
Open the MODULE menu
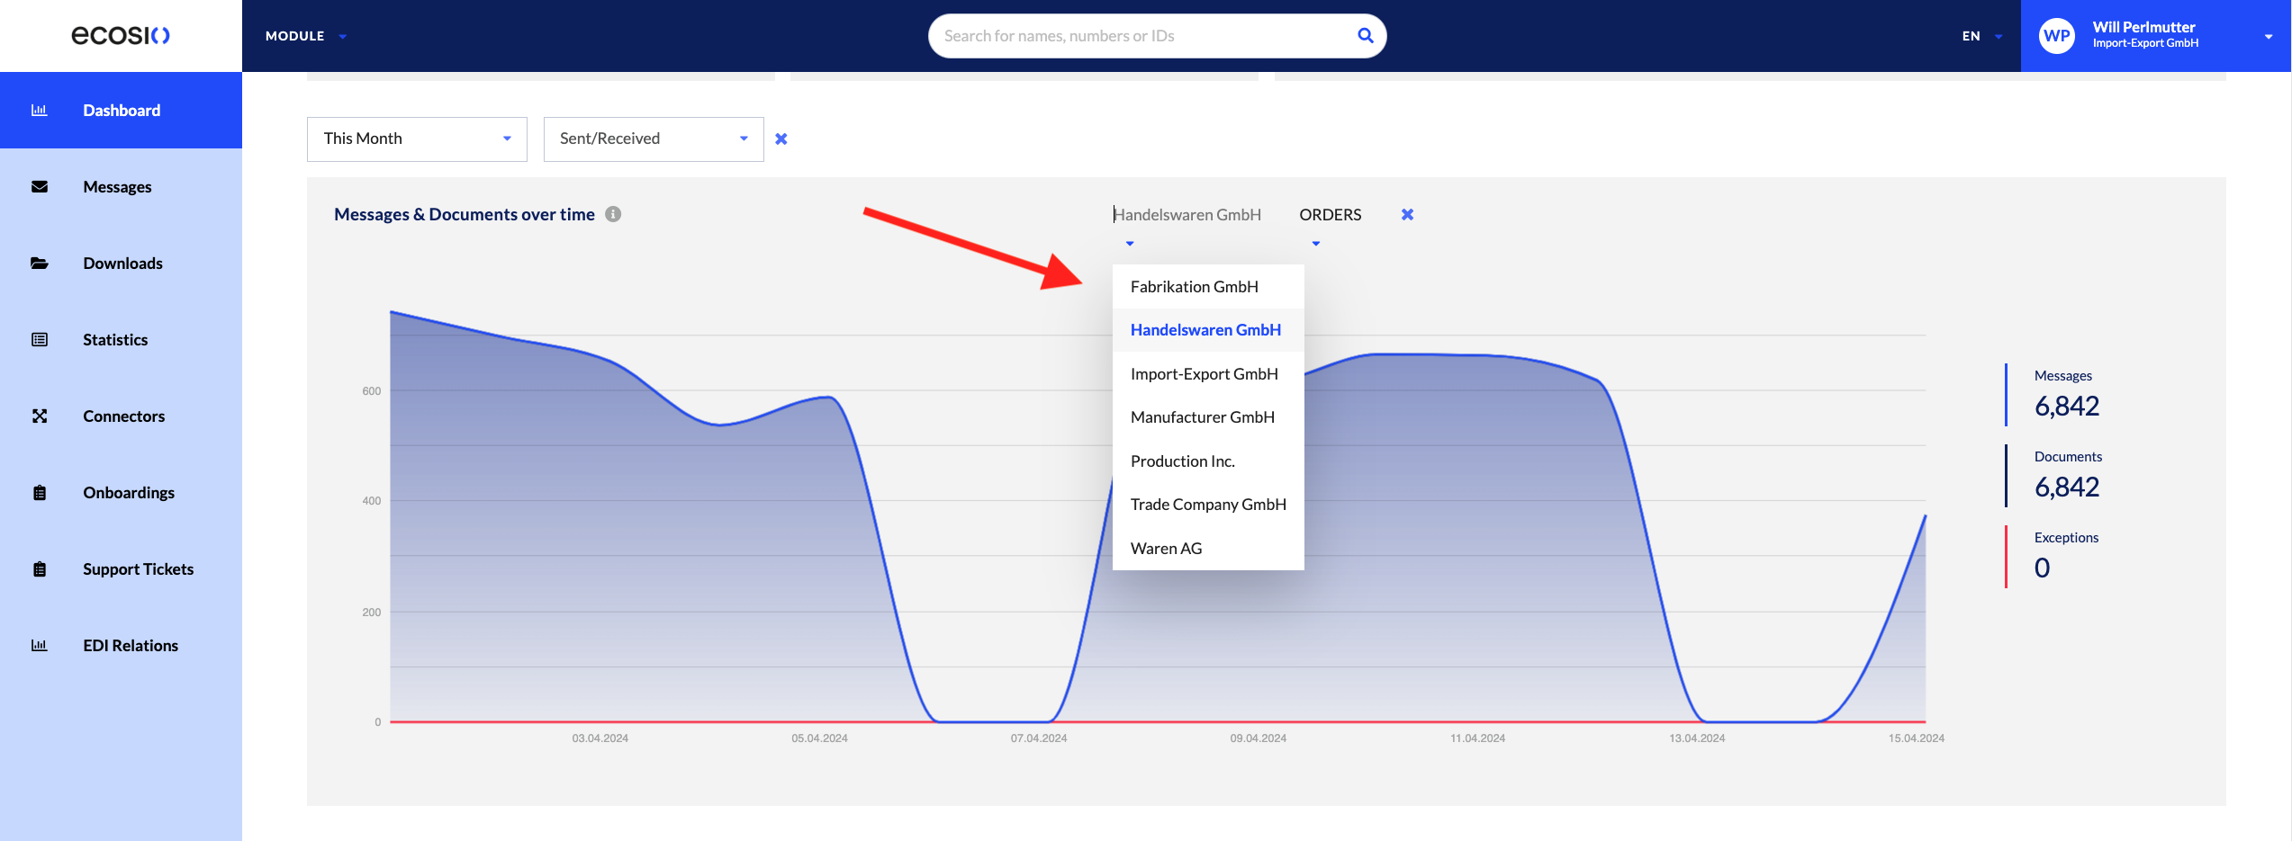tap(306, 36)
